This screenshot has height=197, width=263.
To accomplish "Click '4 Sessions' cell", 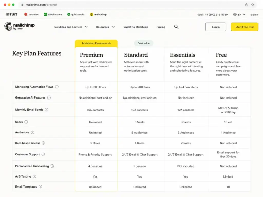I will pyautogui.click(x=95, y=166).
